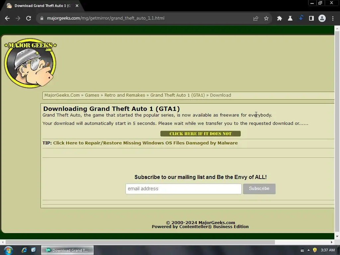The width and height of the screenshot is (340, 255).
Task: Open keyboard icon in system tray
Action: 302,250
